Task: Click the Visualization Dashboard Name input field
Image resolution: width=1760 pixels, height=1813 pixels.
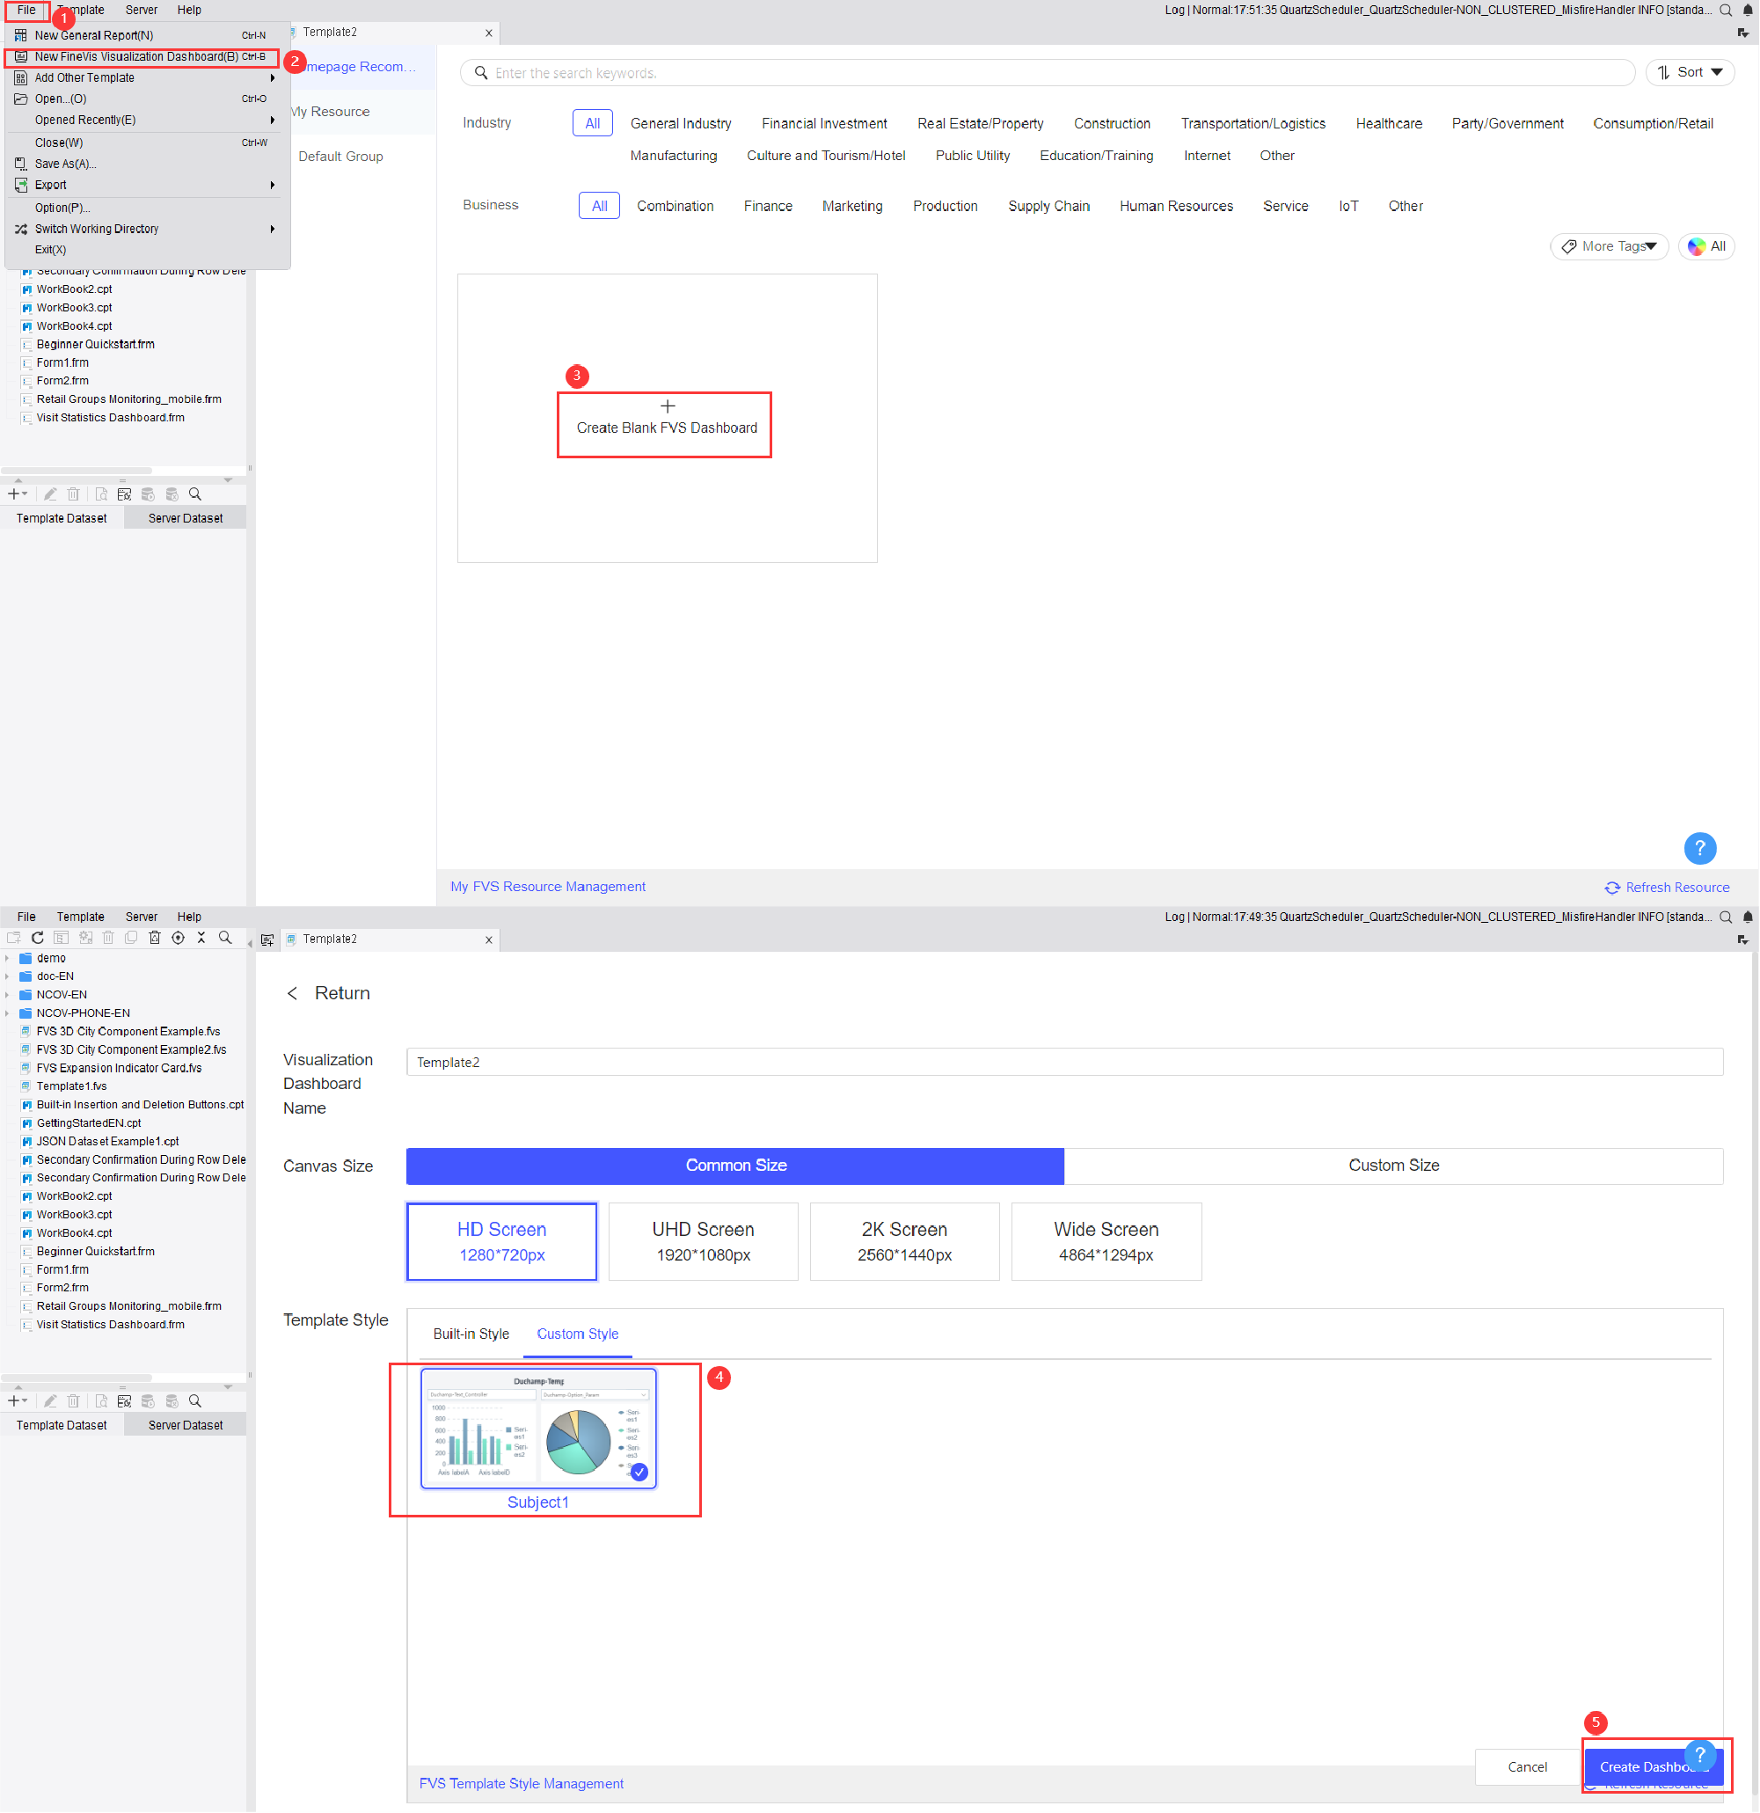Action: pyautogui.click(x=1063, y=1061)
